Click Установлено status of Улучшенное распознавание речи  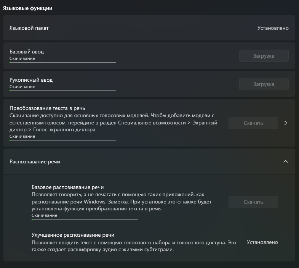coord(262,242)
